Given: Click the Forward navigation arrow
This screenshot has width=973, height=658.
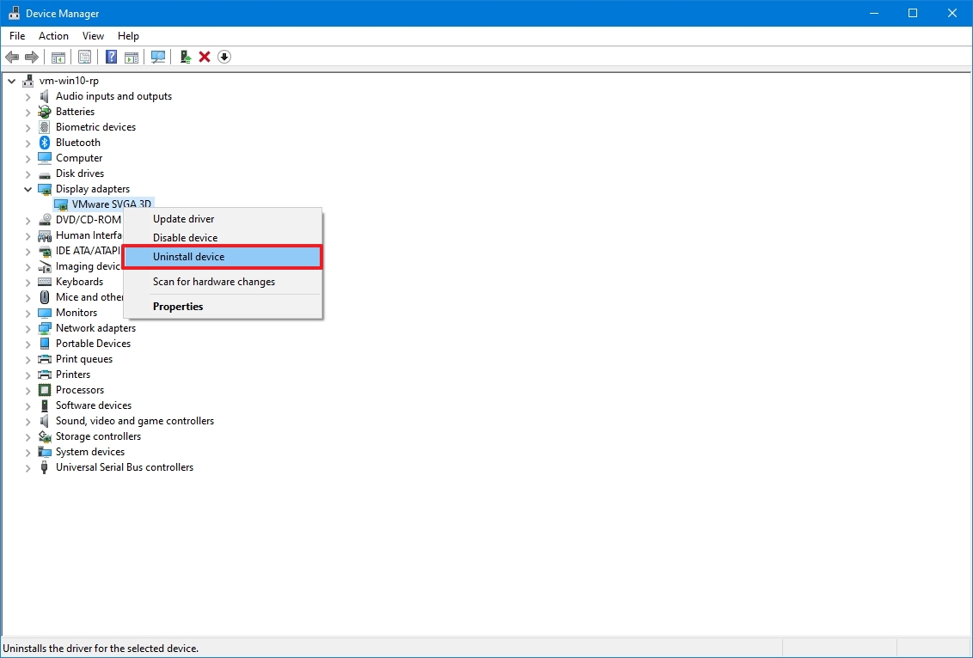Looking at the screenshot, I should pyautogui.click(x=33, y=57).
